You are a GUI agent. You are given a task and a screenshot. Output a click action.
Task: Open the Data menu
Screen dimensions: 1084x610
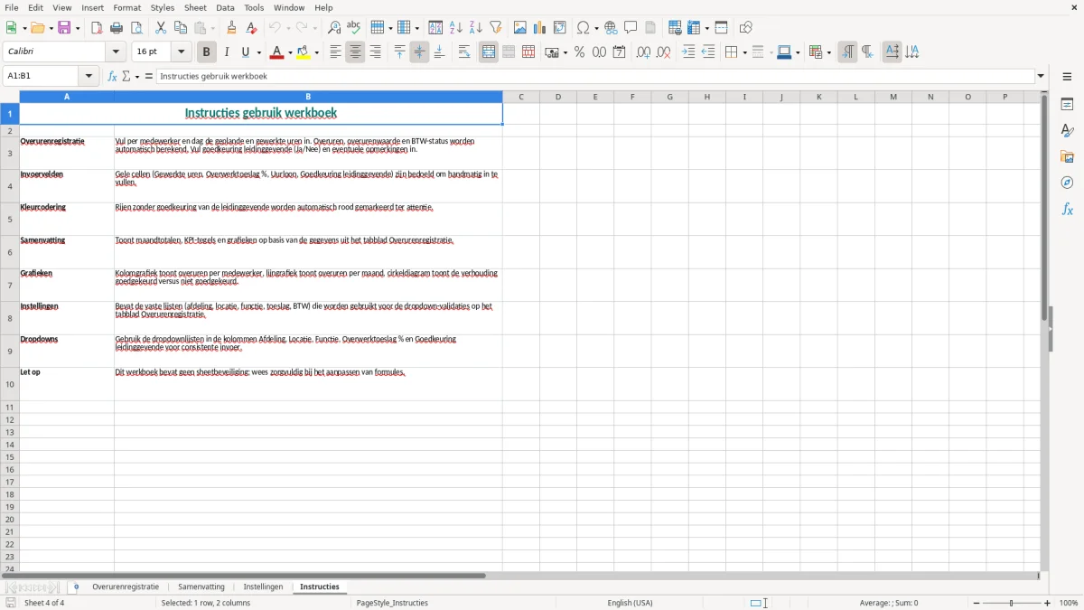[x=225, y=7]
